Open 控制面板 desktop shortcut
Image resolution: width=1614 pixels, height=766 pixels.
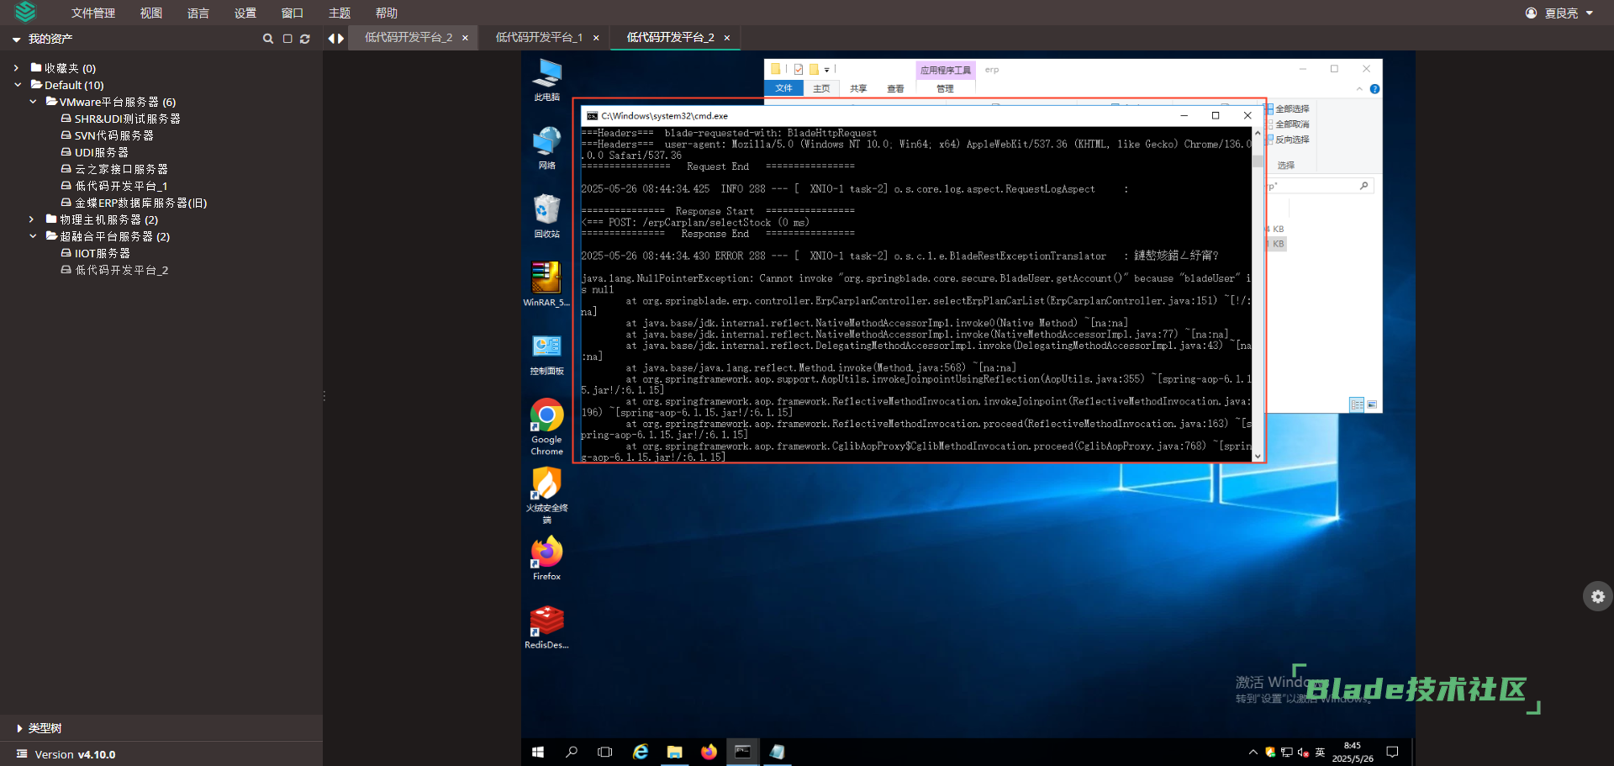pyautogui.click(x=546, y=353)
